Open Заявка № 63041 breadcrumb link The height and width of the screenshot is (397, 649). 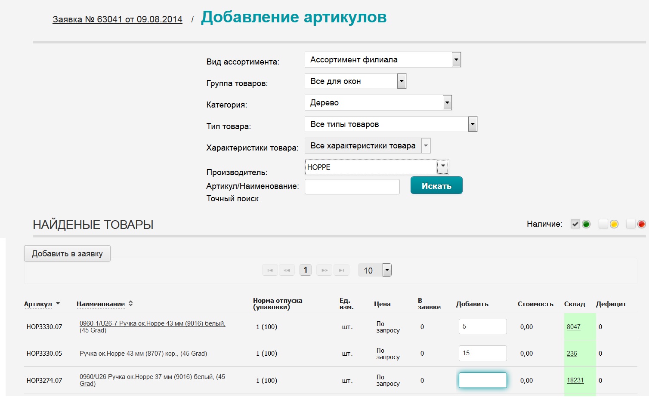point(117,19)
